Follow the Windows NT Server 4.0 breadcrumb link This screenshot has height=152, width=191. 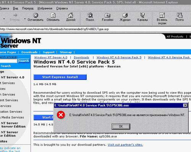(x=51, y=58)
